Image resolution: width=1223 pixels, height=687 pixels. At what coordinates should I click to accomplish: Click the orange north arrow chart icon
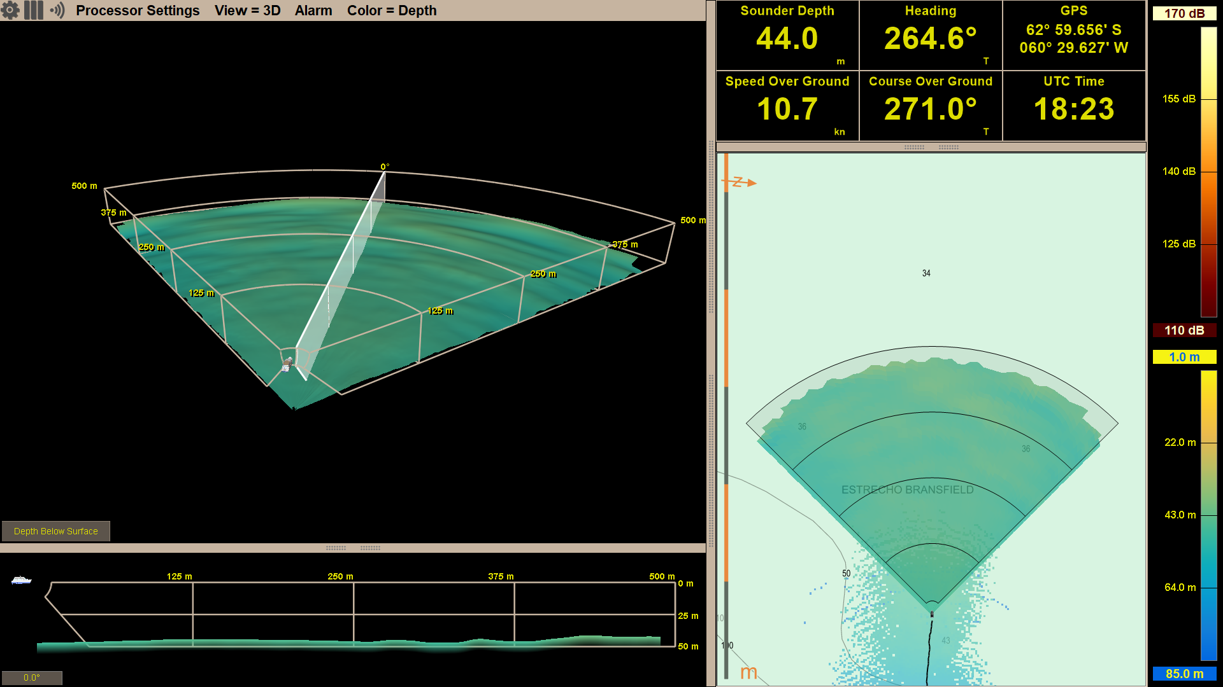[x=739, y=183]
